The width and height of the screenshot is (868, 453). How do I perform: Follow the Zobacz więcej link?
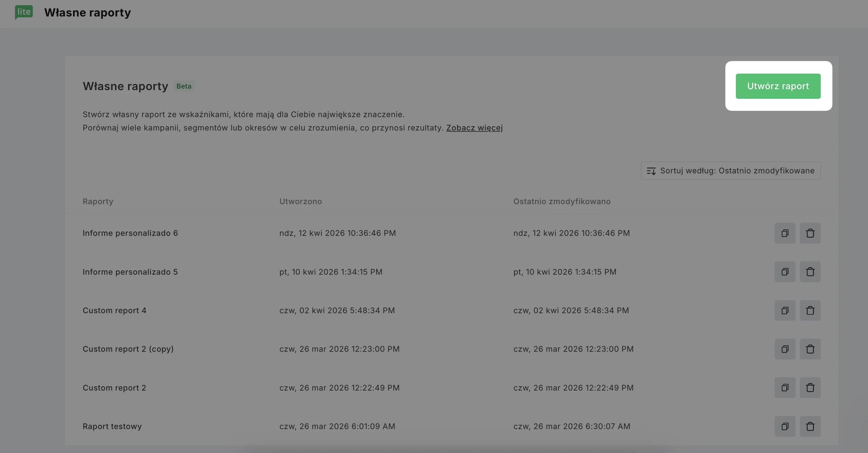pyautogui.click(x=474, y=128)
